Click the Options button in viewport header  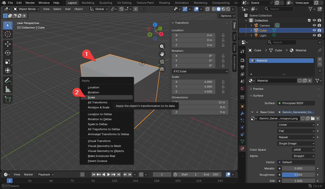pos(228,16)
